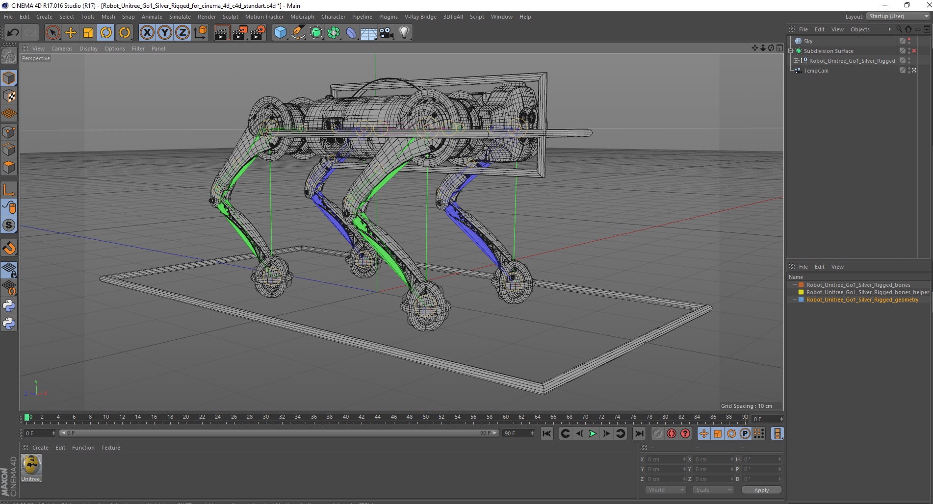The image size is (933, 504).
Task: Toggle Subdivision Surface enable red X
Action: click(914, 51)
